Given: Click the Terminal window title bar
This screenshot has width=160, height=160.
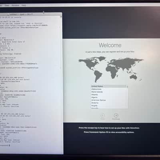Looking at the screenshot, I should tap(31, 14).
